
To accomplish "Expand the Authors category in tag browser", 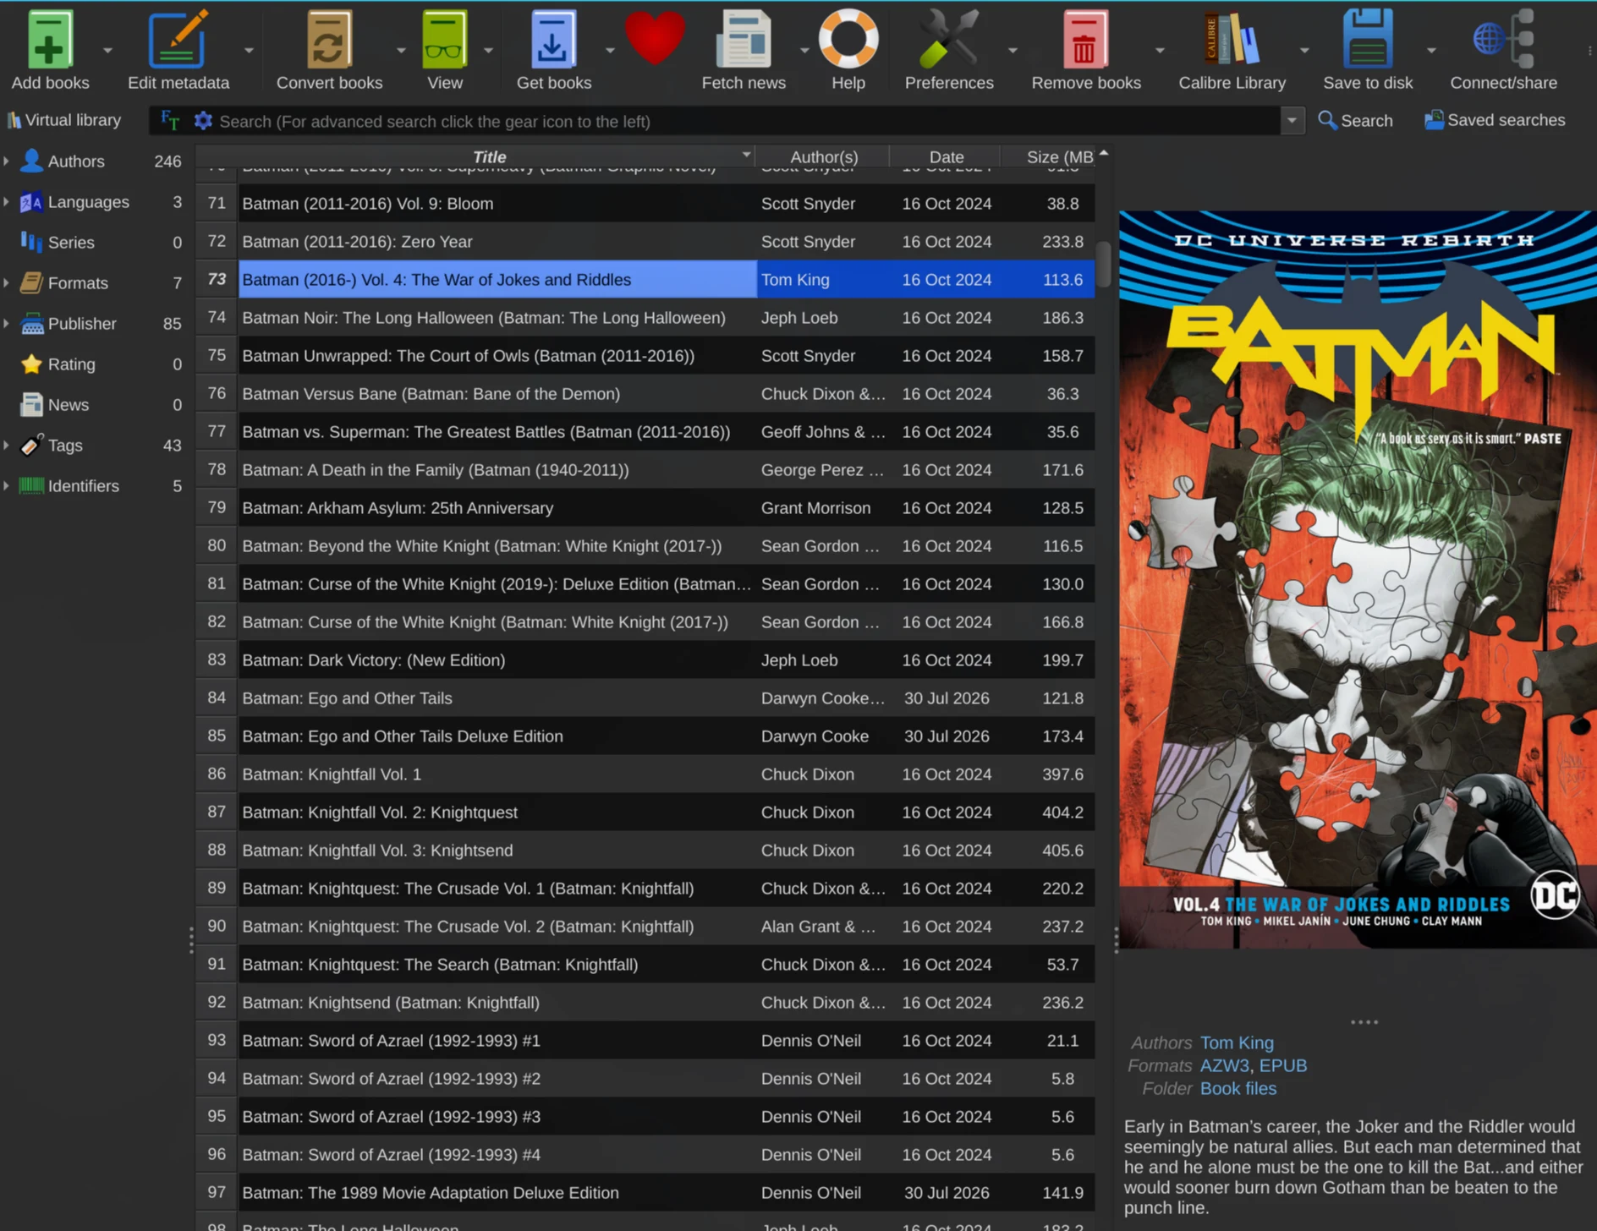I will point(7,161).
